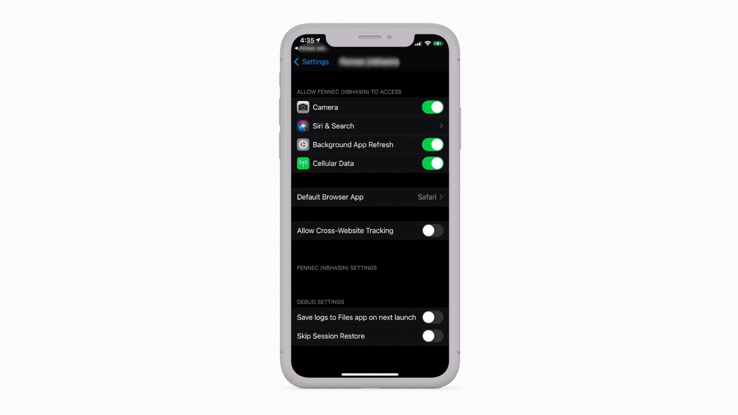Tap the Background App Refresh settings icon
Viewport: 738px width, 415px height.
coord(302,144)
